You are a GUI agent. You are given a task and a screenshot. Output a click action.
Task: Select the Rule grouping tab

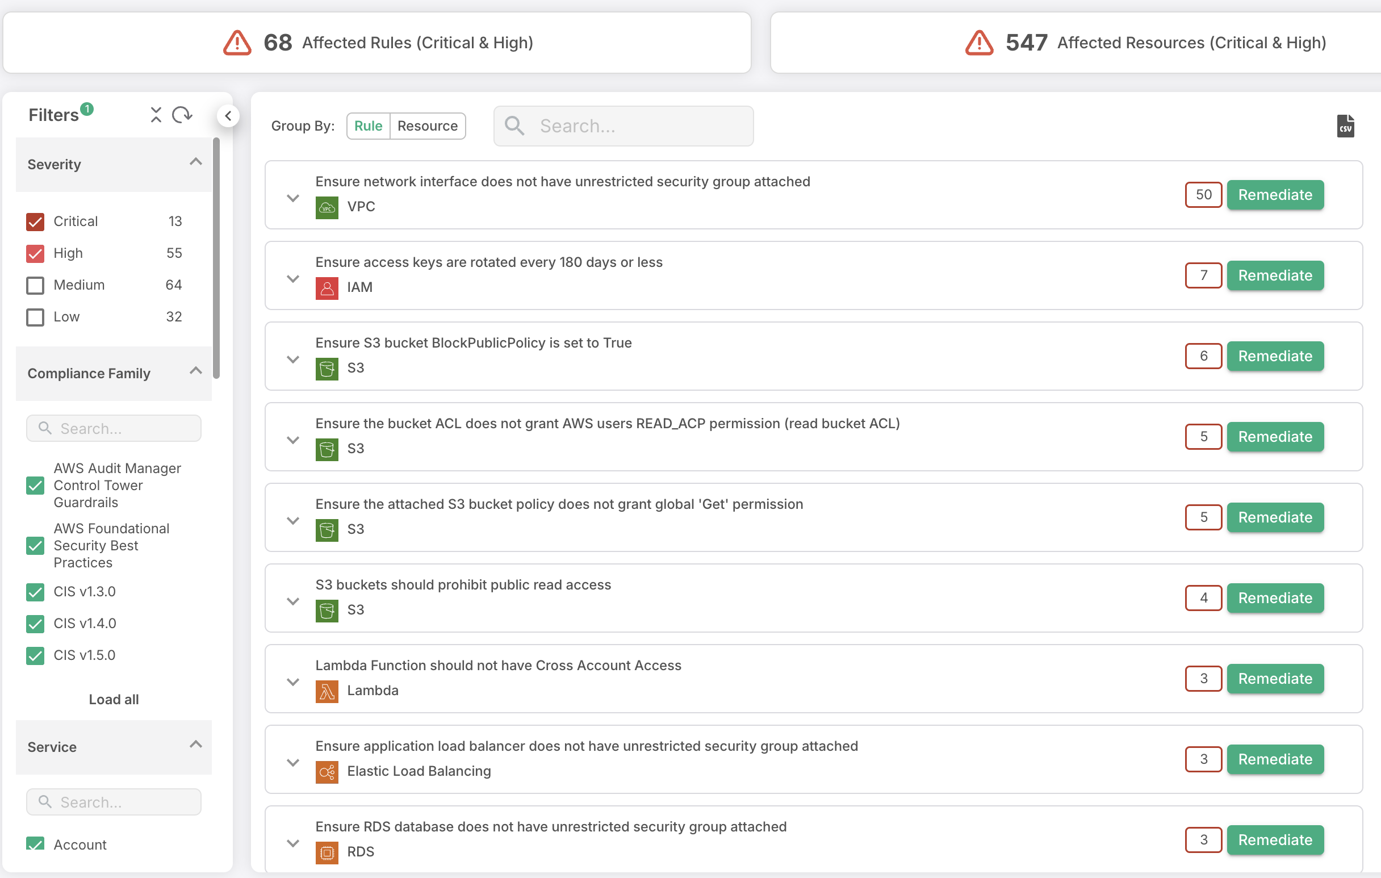367,126
